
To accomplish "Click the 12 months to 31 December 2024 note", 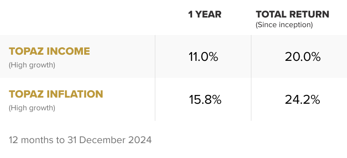I will 80,140.
